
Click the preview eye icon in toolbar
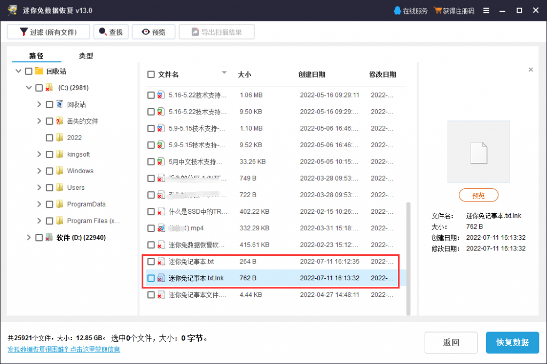click(145, 32)
